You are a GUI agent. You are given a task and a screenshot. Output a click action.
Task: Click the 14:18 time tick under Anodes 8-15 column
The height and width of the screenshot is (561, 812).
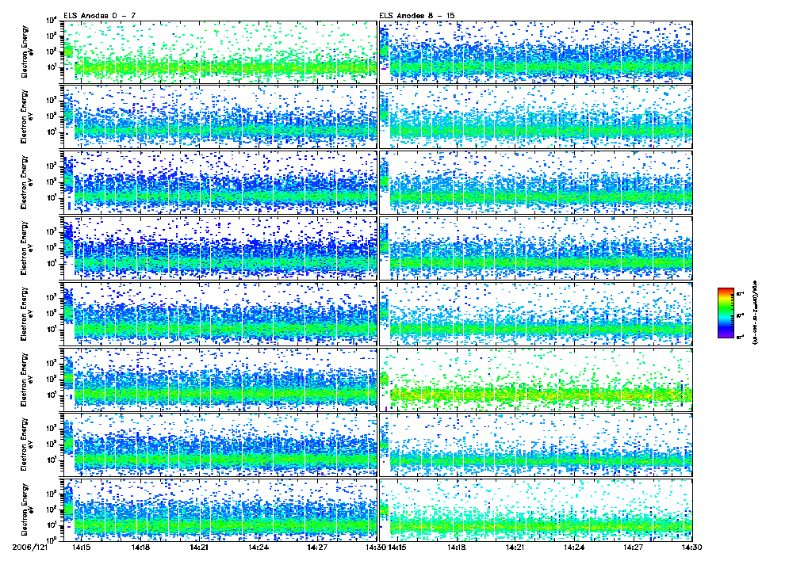pos(456,547)
